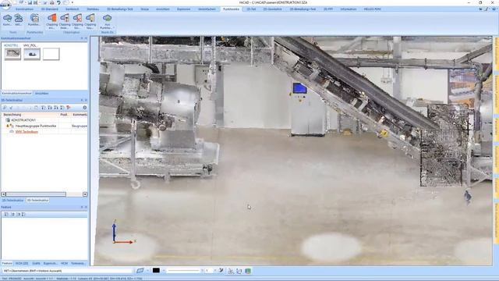
Task: Switch to the 2D-Teilestruktur tab
Action: (x=12, y=201)
